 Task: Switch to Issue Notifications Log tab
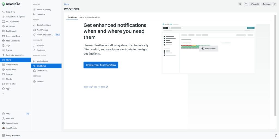click(89, 17)
